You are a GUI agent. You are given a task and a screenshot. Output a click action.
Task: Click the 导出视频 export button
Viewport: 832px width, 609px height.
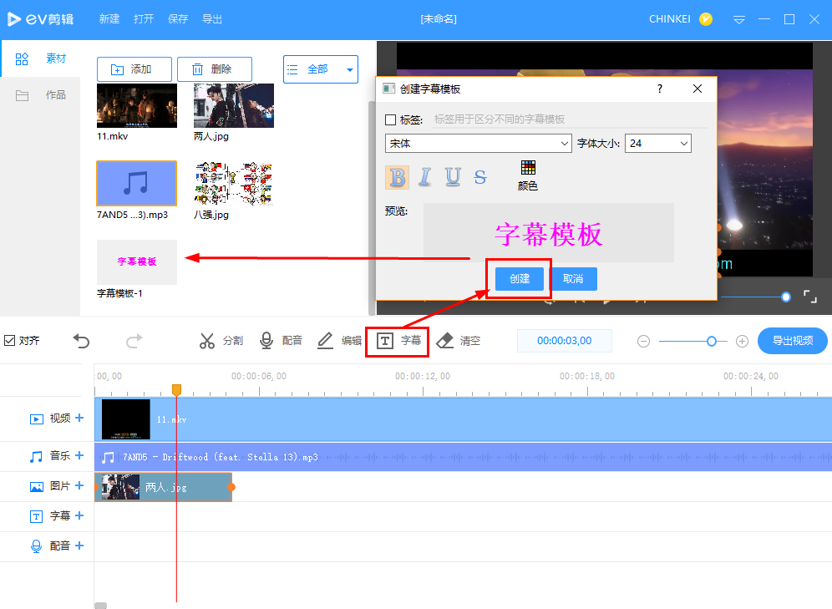pos(792,340)
